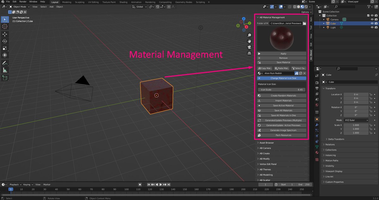Open the XYZ Euler rotation mode dropdown
The image size is (379, 200).
[356, 120]
